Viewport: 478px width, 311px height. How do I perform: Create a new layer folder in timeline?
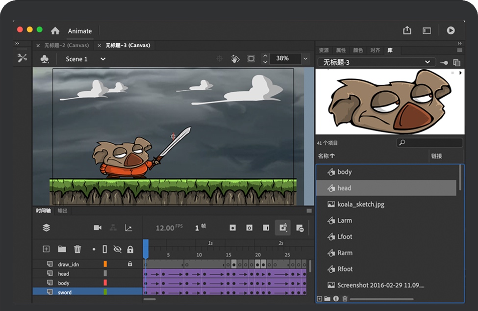[62, 249]
